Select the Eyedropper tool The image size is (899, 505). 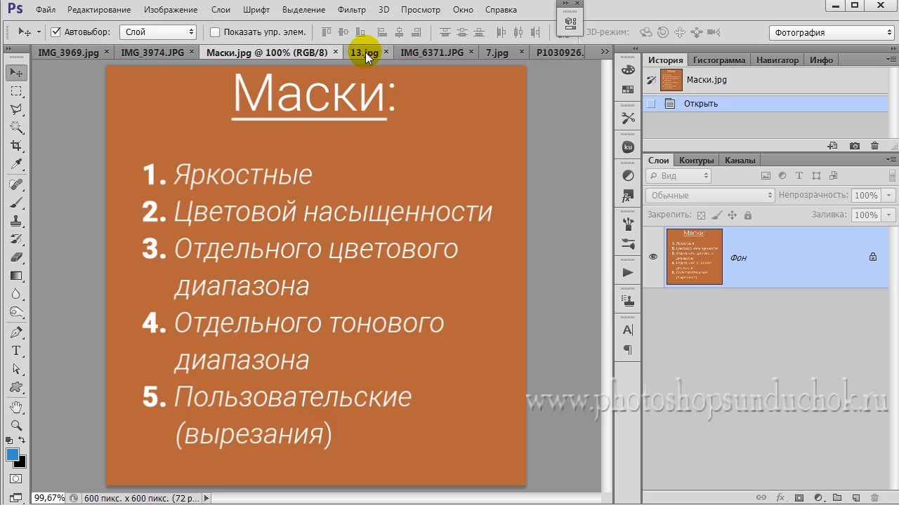point(16,164)
